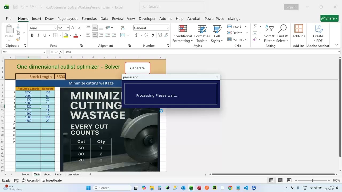Open the File menu
Viewport: 342px width, 192px height.
click(x=9, y=19)
